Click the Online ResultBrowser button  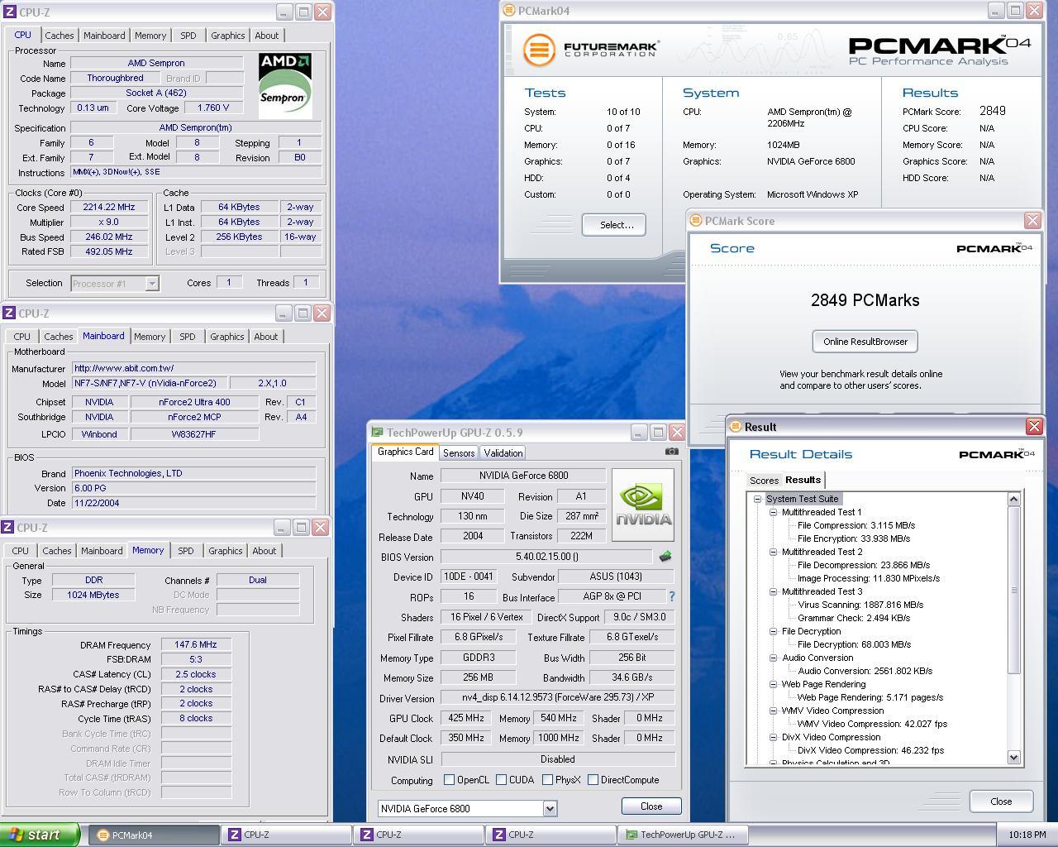click(865, 342)
